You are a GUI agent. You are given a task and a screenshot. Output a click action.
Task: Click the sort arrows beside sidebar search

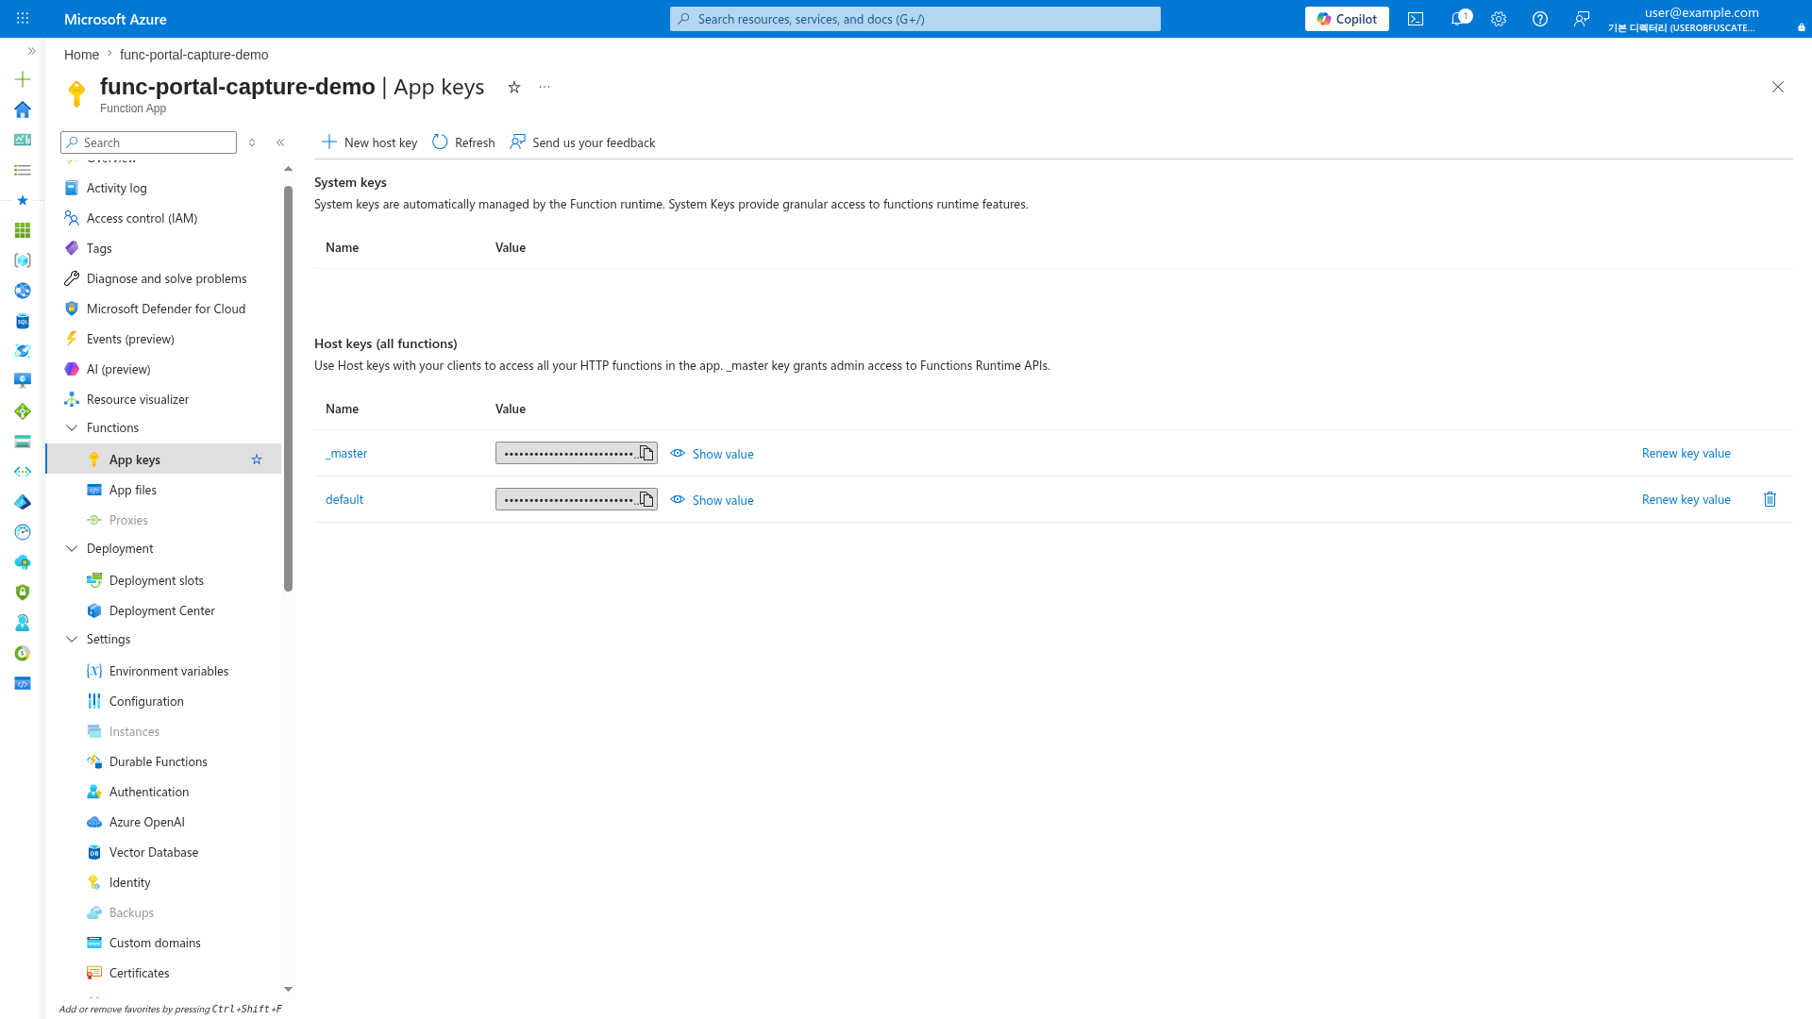252,142
